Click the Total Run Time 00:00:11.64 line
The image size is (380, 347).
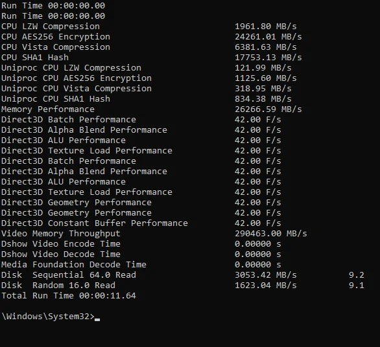click(69, 296)
